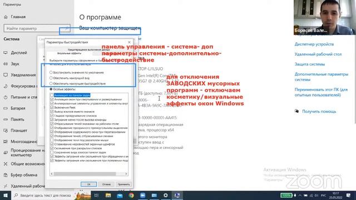Image resolution: width=356 pixels, height=200 pixels.
Task: Launch Google Chrome from the taskbar
Action: [131, 195]
